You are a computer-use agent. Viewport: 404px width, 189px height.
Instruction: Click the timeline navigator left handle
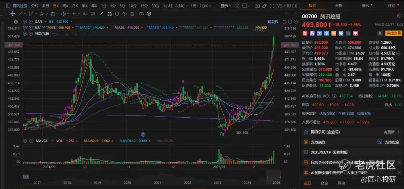point(267,177)
